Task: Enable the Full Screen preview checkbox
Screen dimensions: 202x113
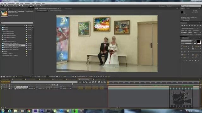Action: (194, 35)
